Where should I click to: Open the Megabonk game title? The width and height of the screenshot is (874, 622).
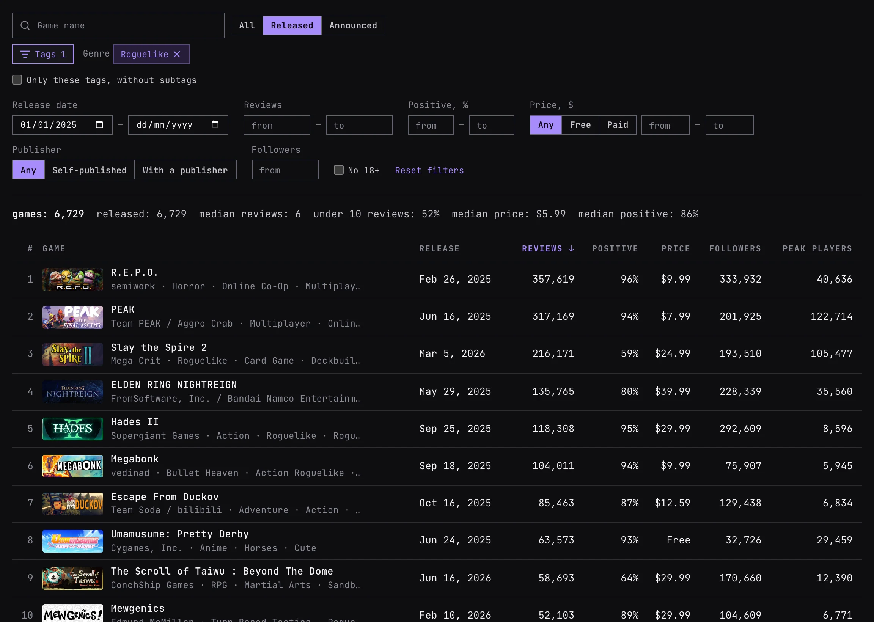click(x=135, y=459)
